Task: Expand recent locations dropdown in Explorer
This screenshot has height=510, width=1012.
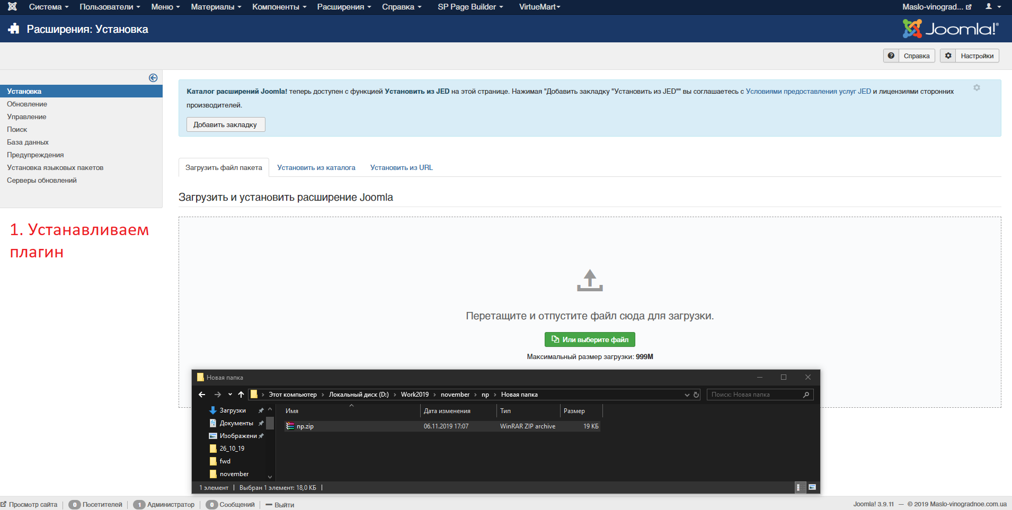Action: pyautogui.click(x=230, y=395)
